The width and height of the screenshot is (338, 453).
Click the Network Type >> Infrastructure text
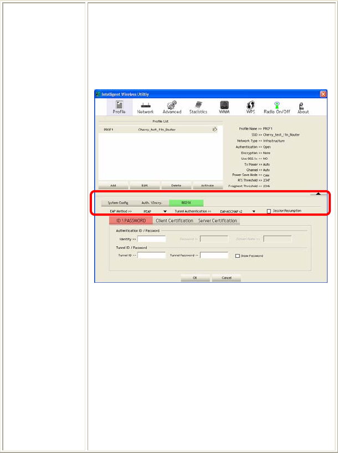[x=261, y=141]
